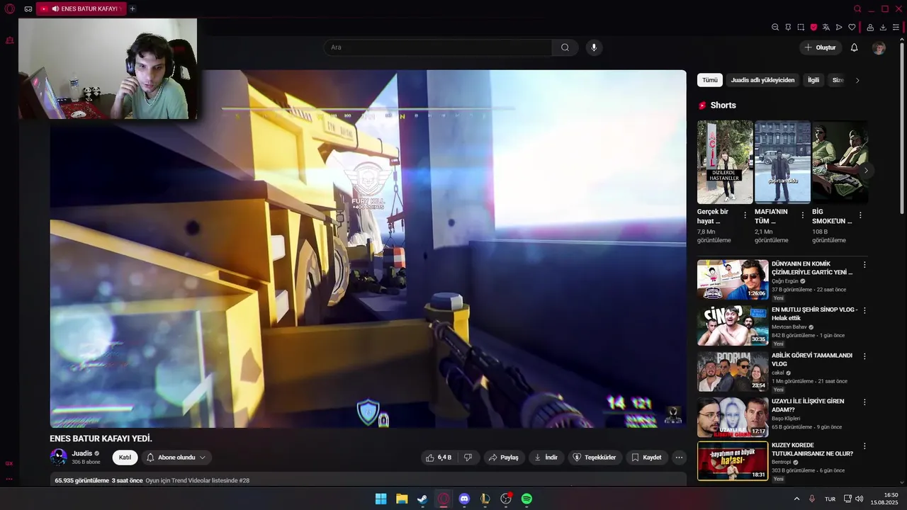
Task: Expand the Abone olundu subscription dropdown
Action: 176,458
